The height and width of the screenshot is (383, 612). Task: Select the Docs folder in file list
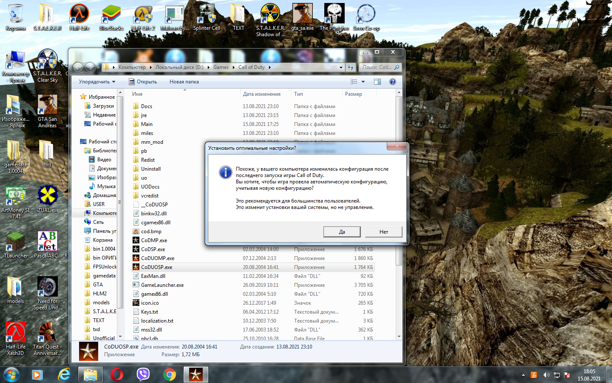tap(147, 106)
